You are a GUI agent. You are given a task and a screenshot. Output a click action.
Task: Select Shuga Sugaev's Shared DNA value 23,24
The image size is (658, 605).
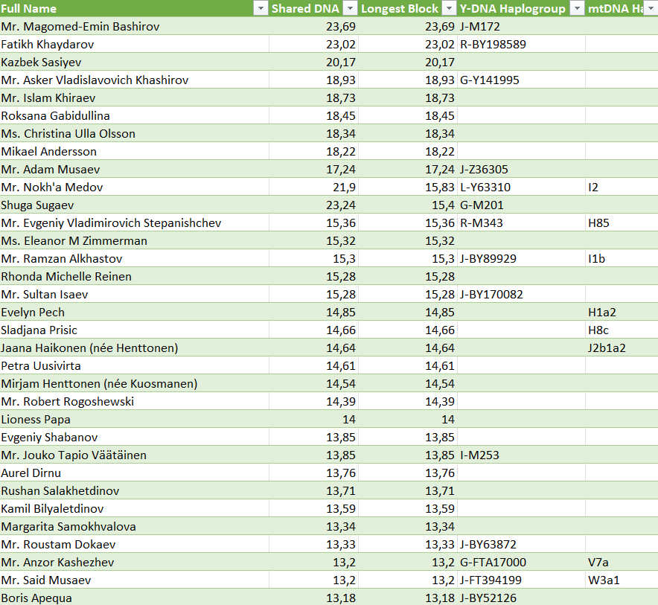[x=313, y=205]
